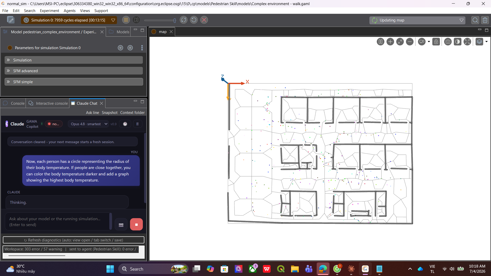Reload the experiment
The height and width of the screenshot is (276, 491).
click(194, 20)
